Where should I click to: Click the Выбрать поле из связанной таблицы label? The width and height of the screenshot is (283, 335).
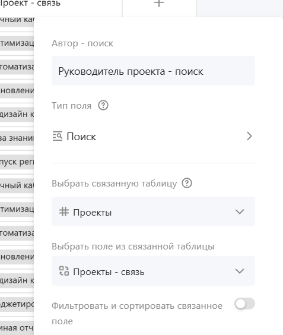point(133,246)
